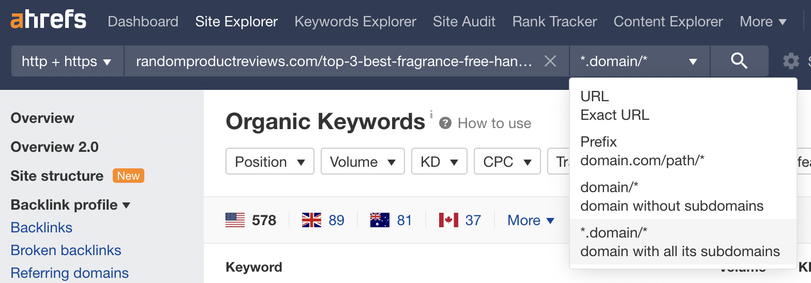Go to Keywords Explorer
The width and height of the screenshot is (811, 283).
pos(355,22)
